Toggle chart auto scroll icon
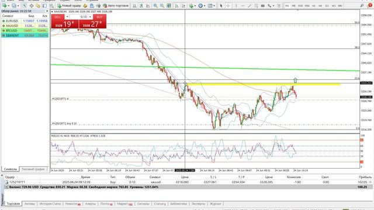The image size is (374, 210). [176, 5]
